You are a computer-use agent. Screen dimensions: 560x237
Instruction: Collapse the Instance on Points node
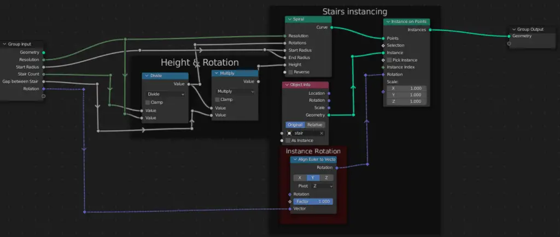tap(388, 22)
